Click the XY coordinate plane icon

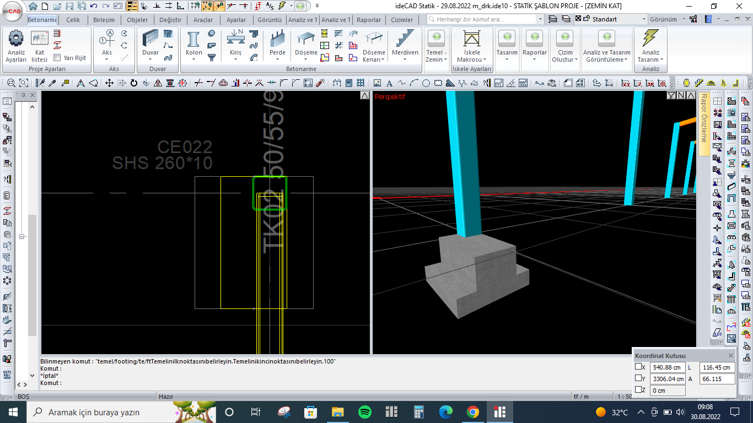tap(626, 83)
